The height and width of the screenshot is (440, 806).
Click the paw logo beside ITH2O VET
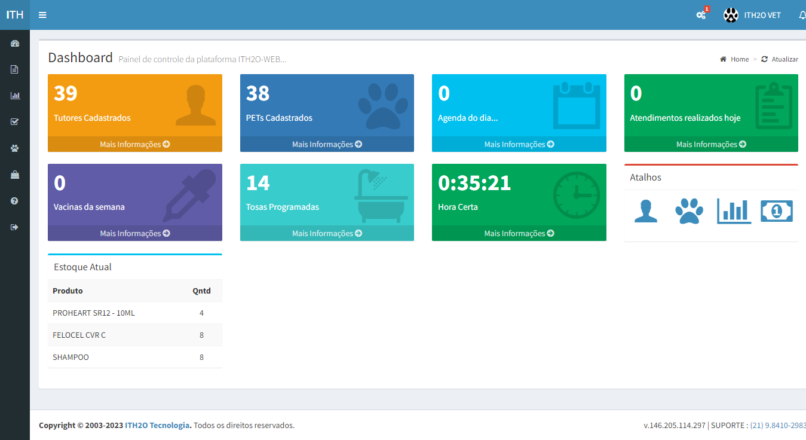(x=730, y=14)
